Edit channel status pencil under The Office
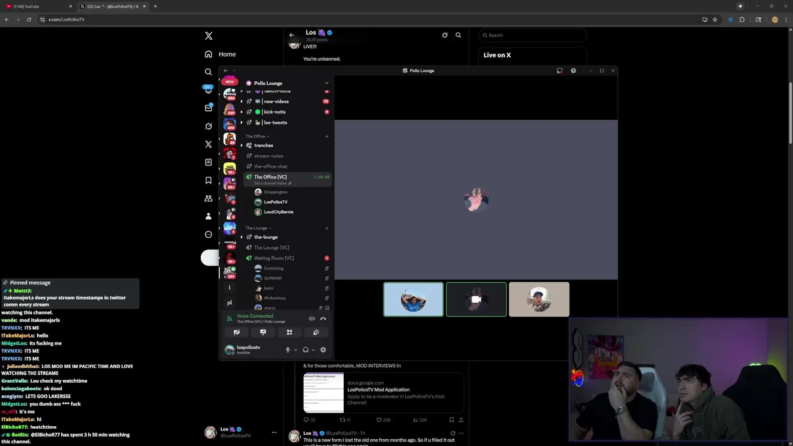The height and width of the screenshot is (446, 793). click(x=289, y=183)
